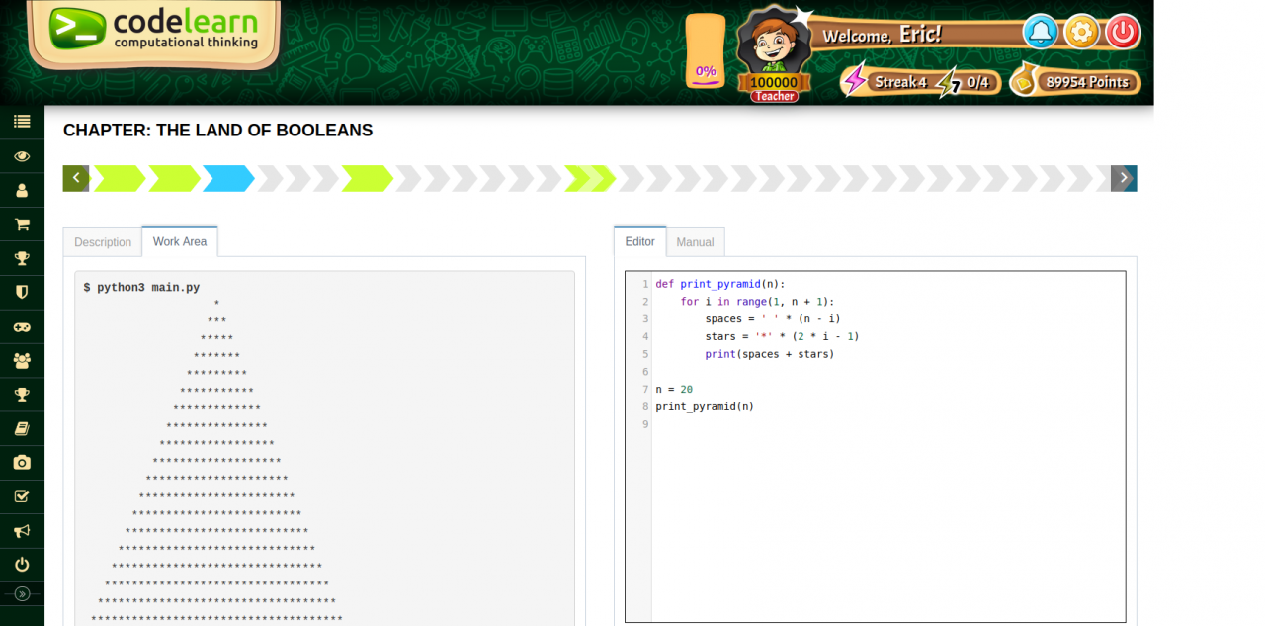The image size is (1265, 626).
Task: Click the blue highlighted chapter progress chevron
Action: (228, 178)
